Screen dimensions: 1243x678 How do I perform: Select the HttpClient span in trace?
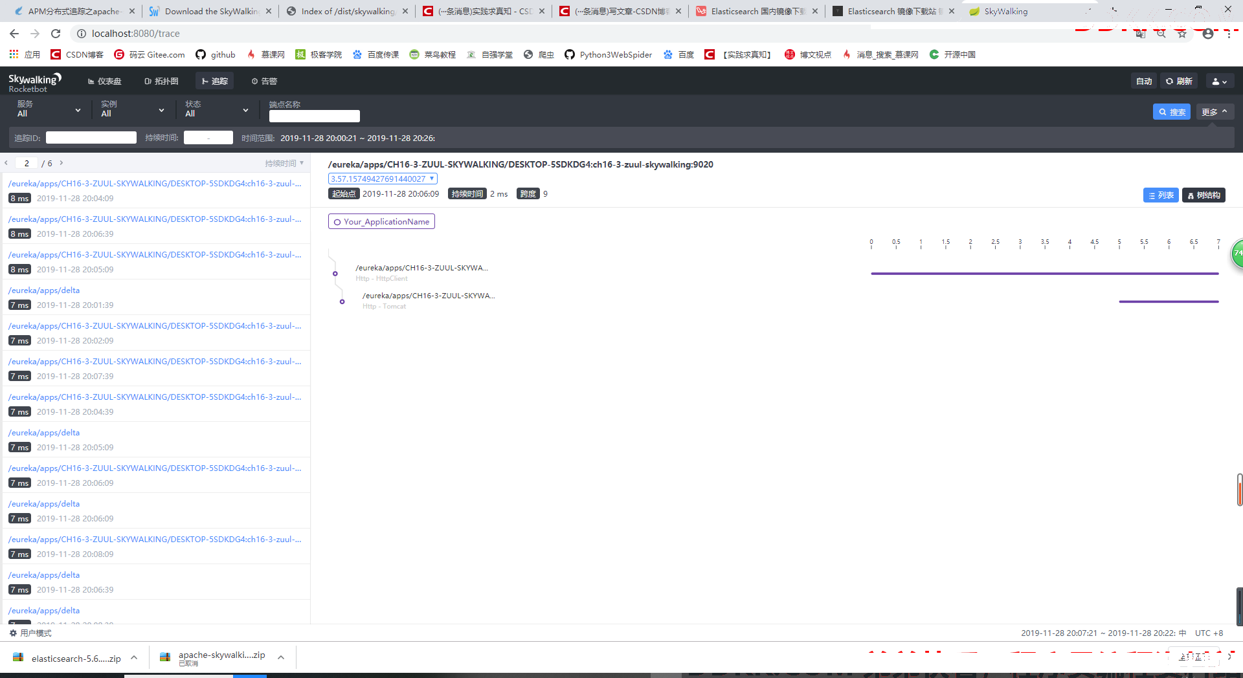421,272
